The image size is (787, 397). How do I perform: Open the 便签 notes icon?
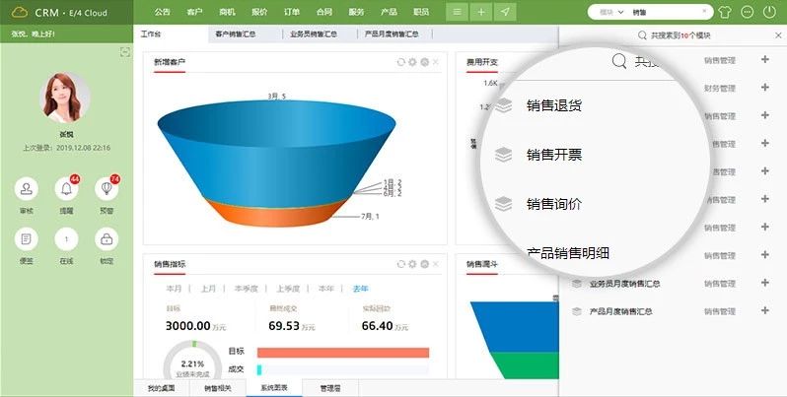coord(27,238)
